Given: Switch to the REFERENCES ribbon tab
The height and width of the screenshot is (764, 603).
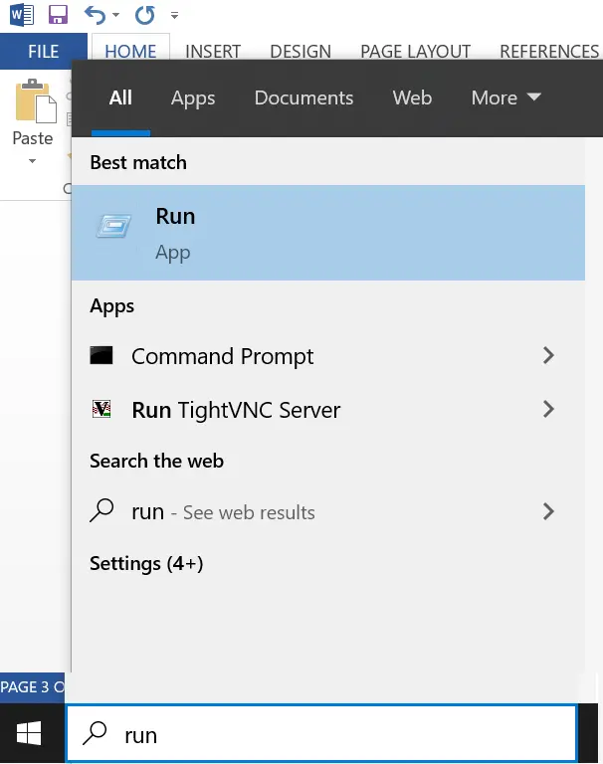Looking at the screenshot, I should [x=549, y=51].
